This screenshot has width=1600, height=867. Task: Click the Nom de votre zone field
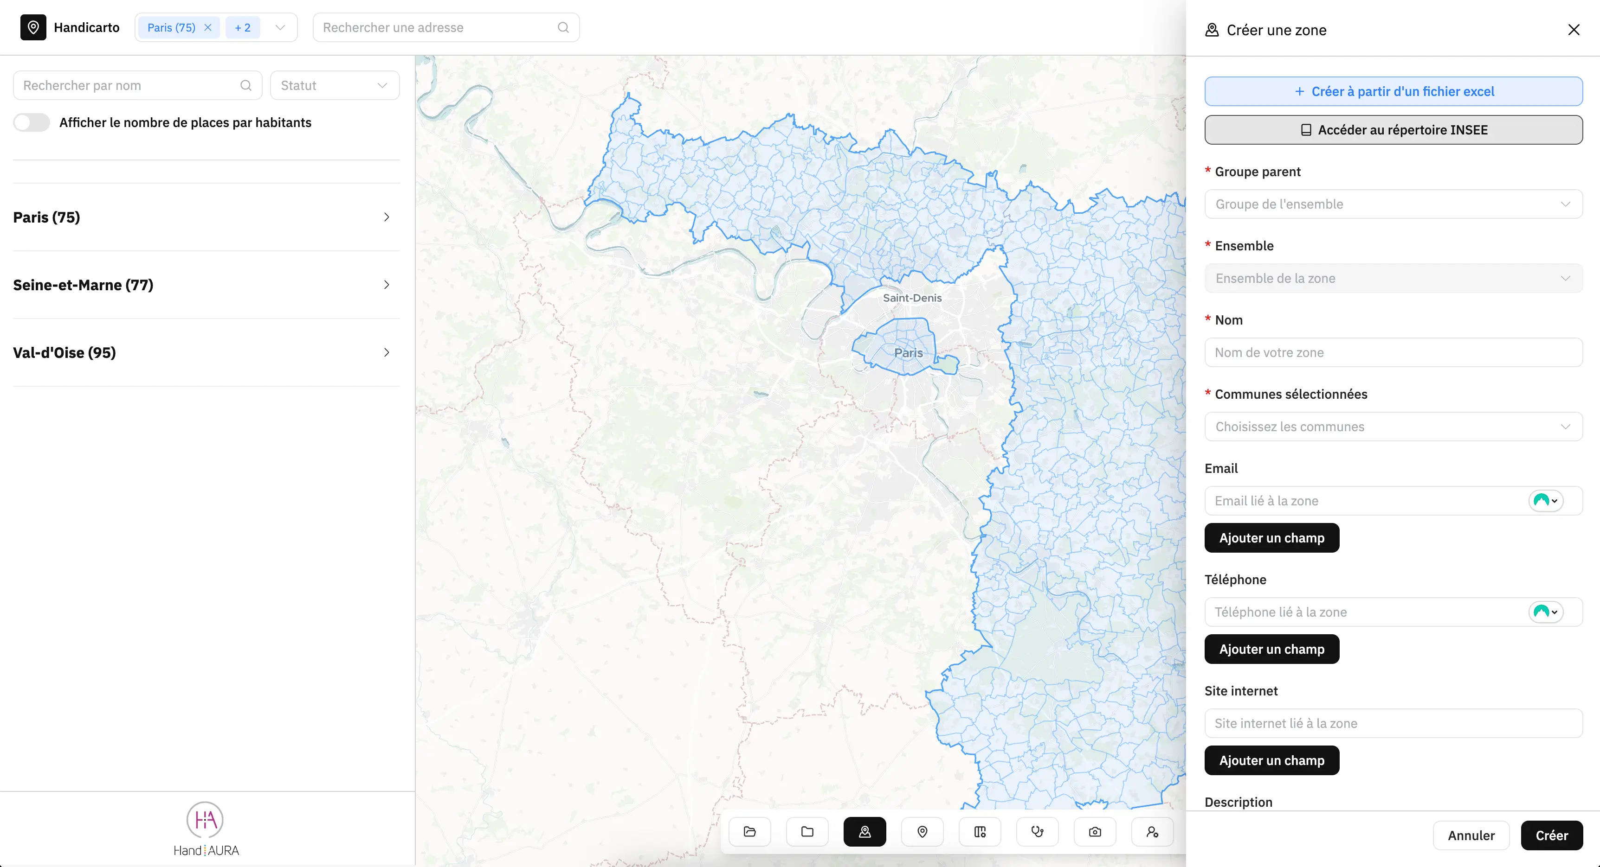click(1393, 352)
